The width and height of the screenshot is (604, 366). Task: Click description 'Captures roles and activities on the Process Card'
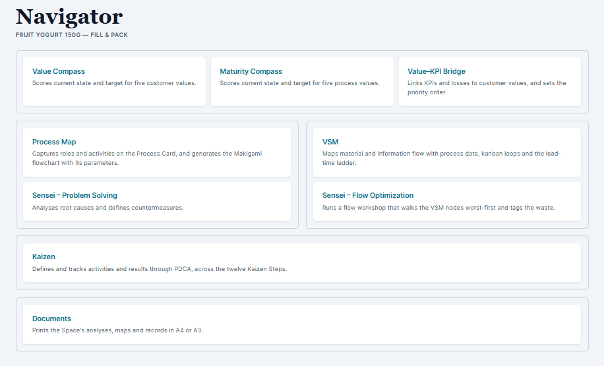point(104,154)
